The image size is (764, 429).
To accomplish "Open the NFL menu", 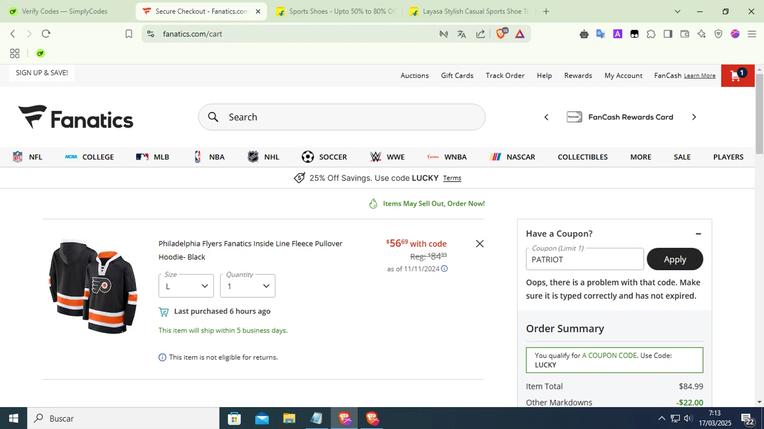I will pyautogui.click(x=28, y=157).
